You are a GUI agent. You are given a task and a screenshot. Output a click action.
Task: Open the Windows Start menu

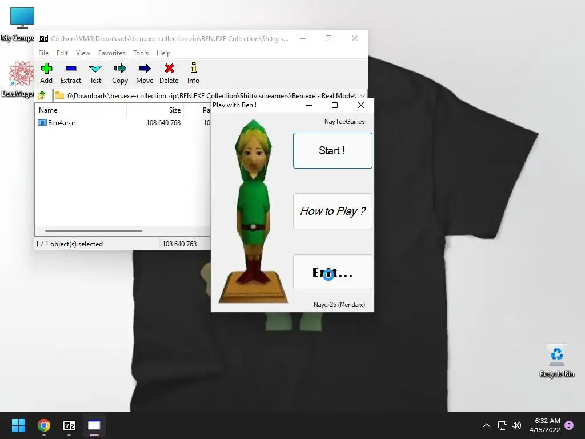(18, 425)
